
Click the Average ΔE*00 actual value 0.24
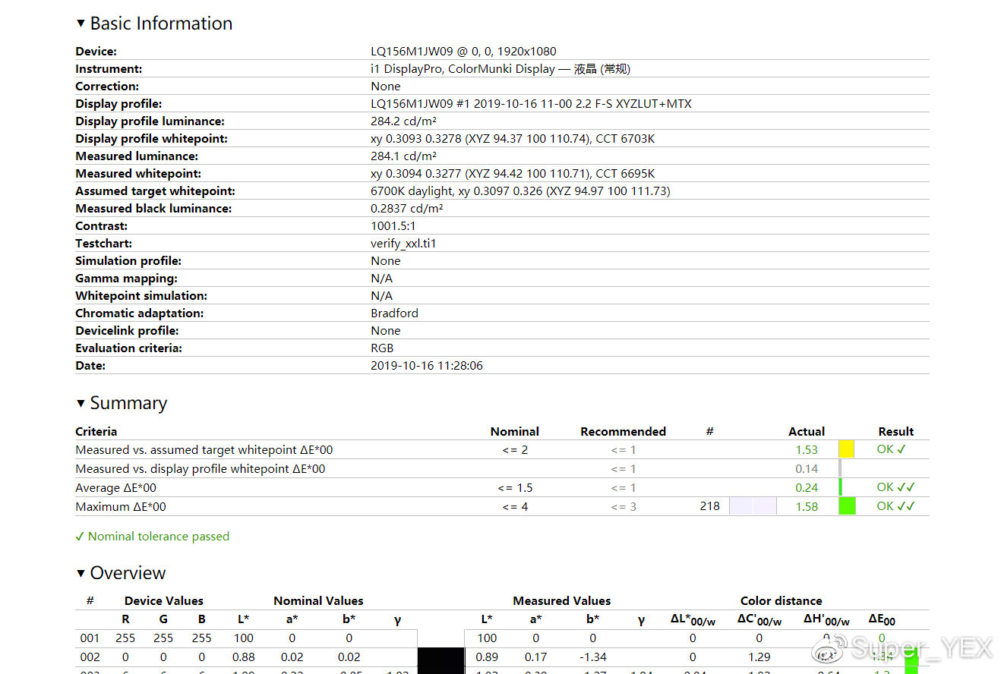(x=807, y=487)
